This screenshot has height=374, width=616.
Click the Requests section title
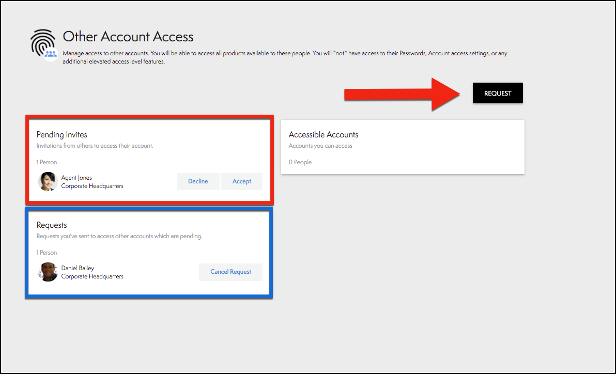[x=52, y=225]
